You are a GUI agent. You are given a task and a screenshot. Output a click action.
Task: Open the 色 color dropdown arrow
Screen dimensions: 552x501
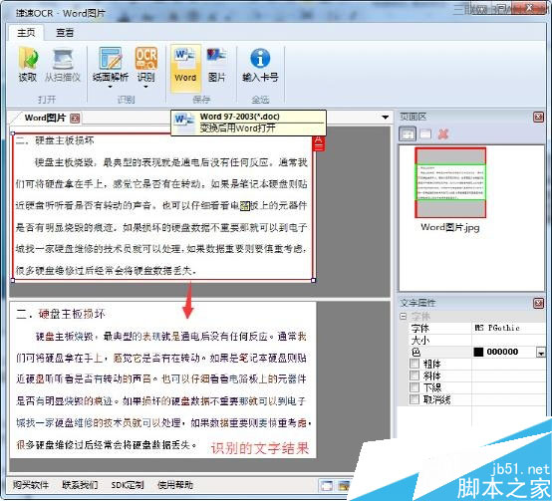click(x=540, y=353)
